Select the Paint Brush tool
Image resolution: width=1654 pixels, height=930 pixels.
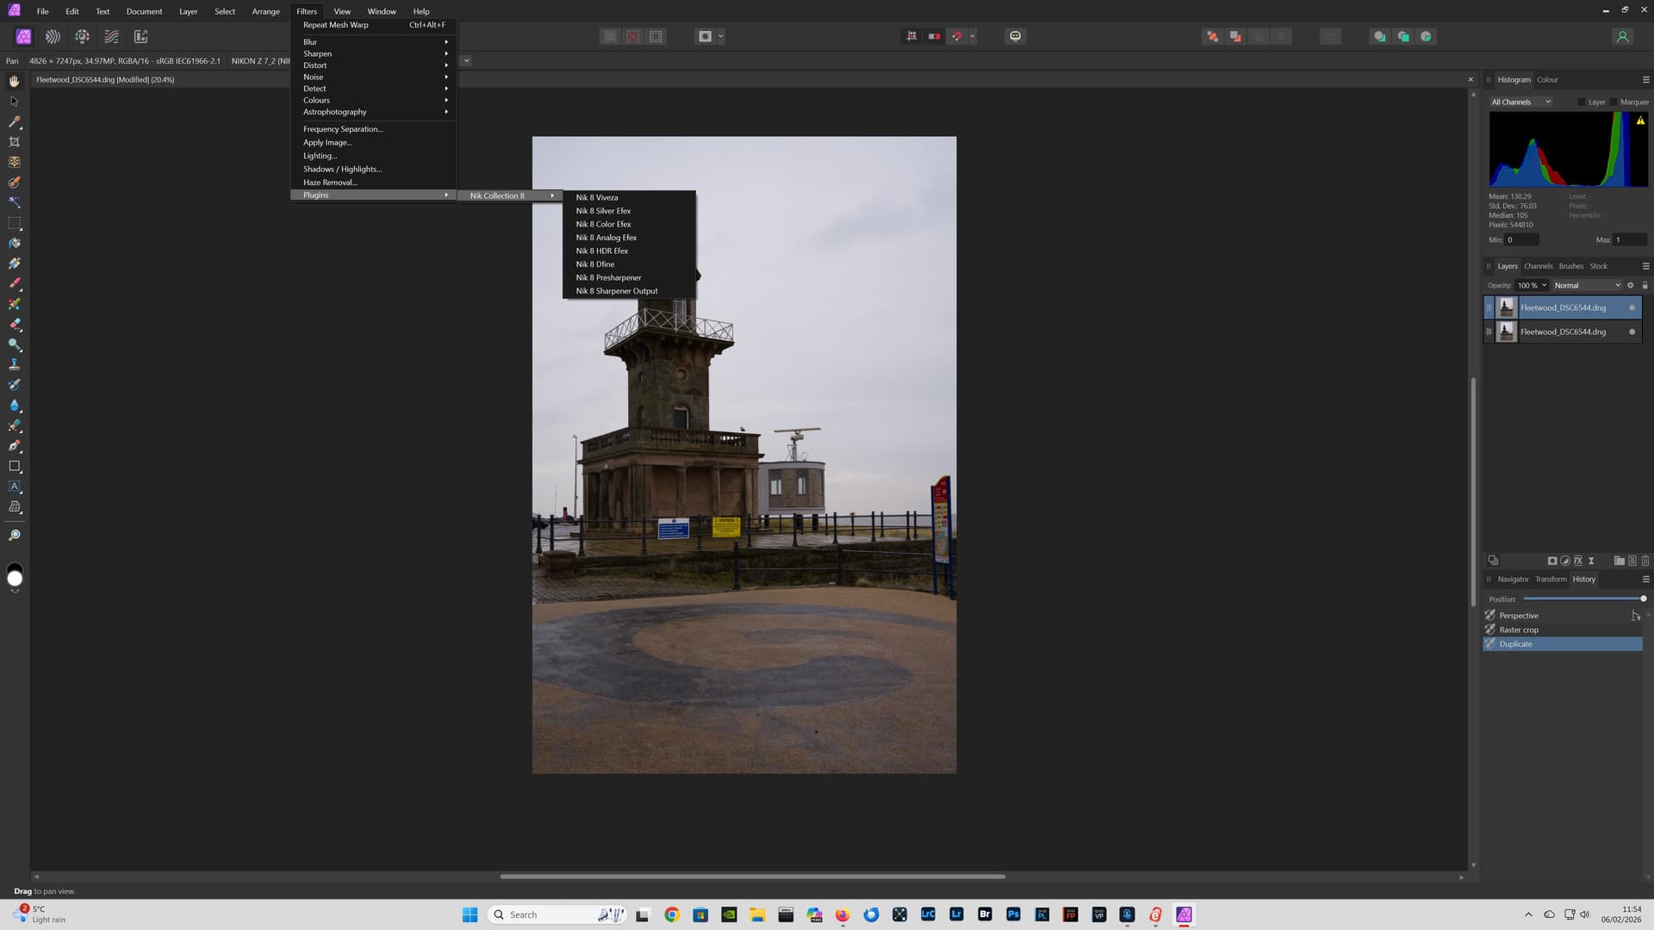coord(15,283)
